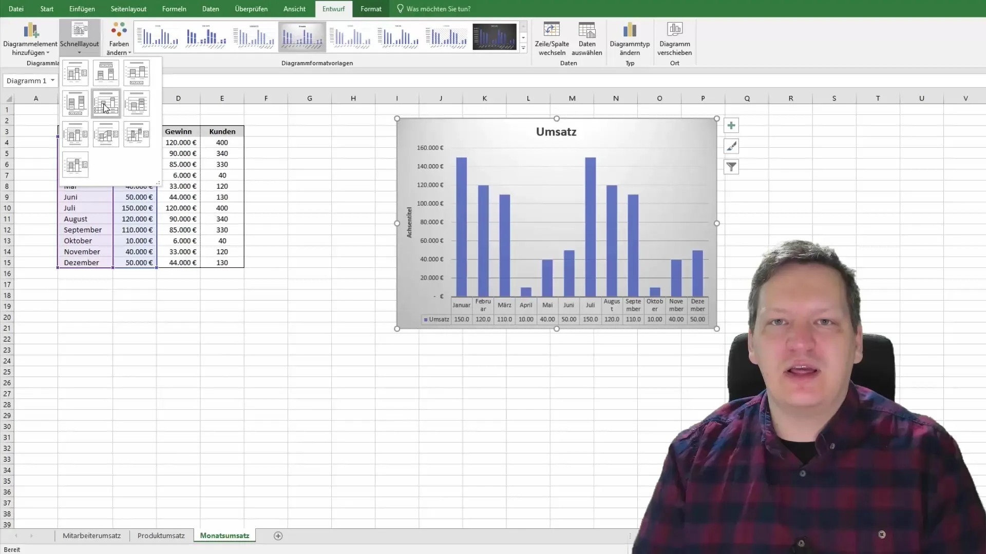Image resolution: width=986 pixels, height=554 pixels.
Task: Click the chart styles brush button
Action: coord(731,146)
